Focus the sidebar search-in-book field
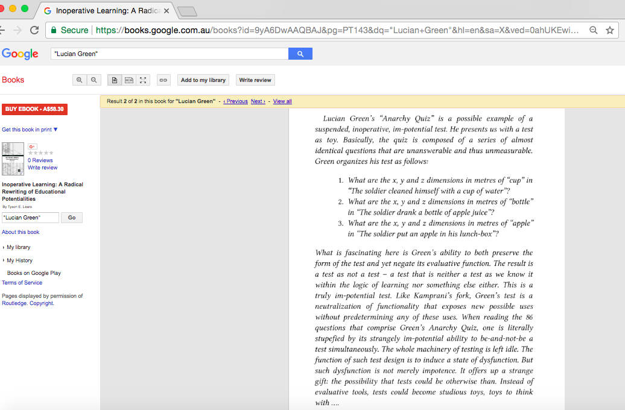The height and width of the screenshot is (410, 625). tap(30, 218)
